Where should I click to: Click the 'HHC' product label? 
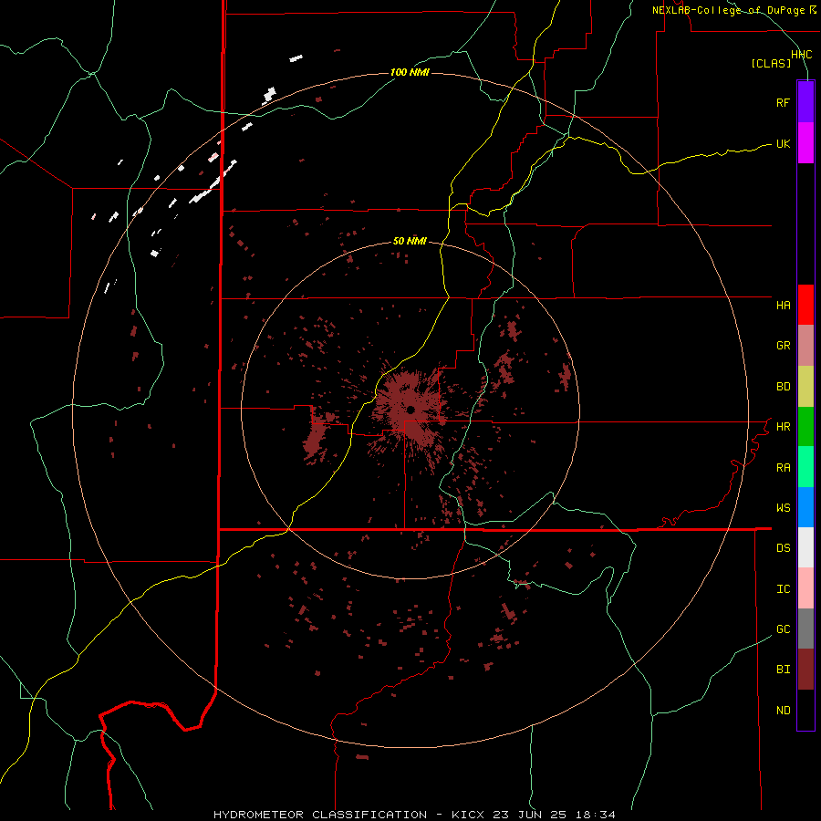(802, 55)
